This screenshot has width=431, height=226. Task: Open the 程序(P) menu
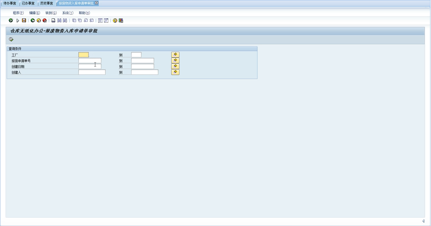[18, 13]
